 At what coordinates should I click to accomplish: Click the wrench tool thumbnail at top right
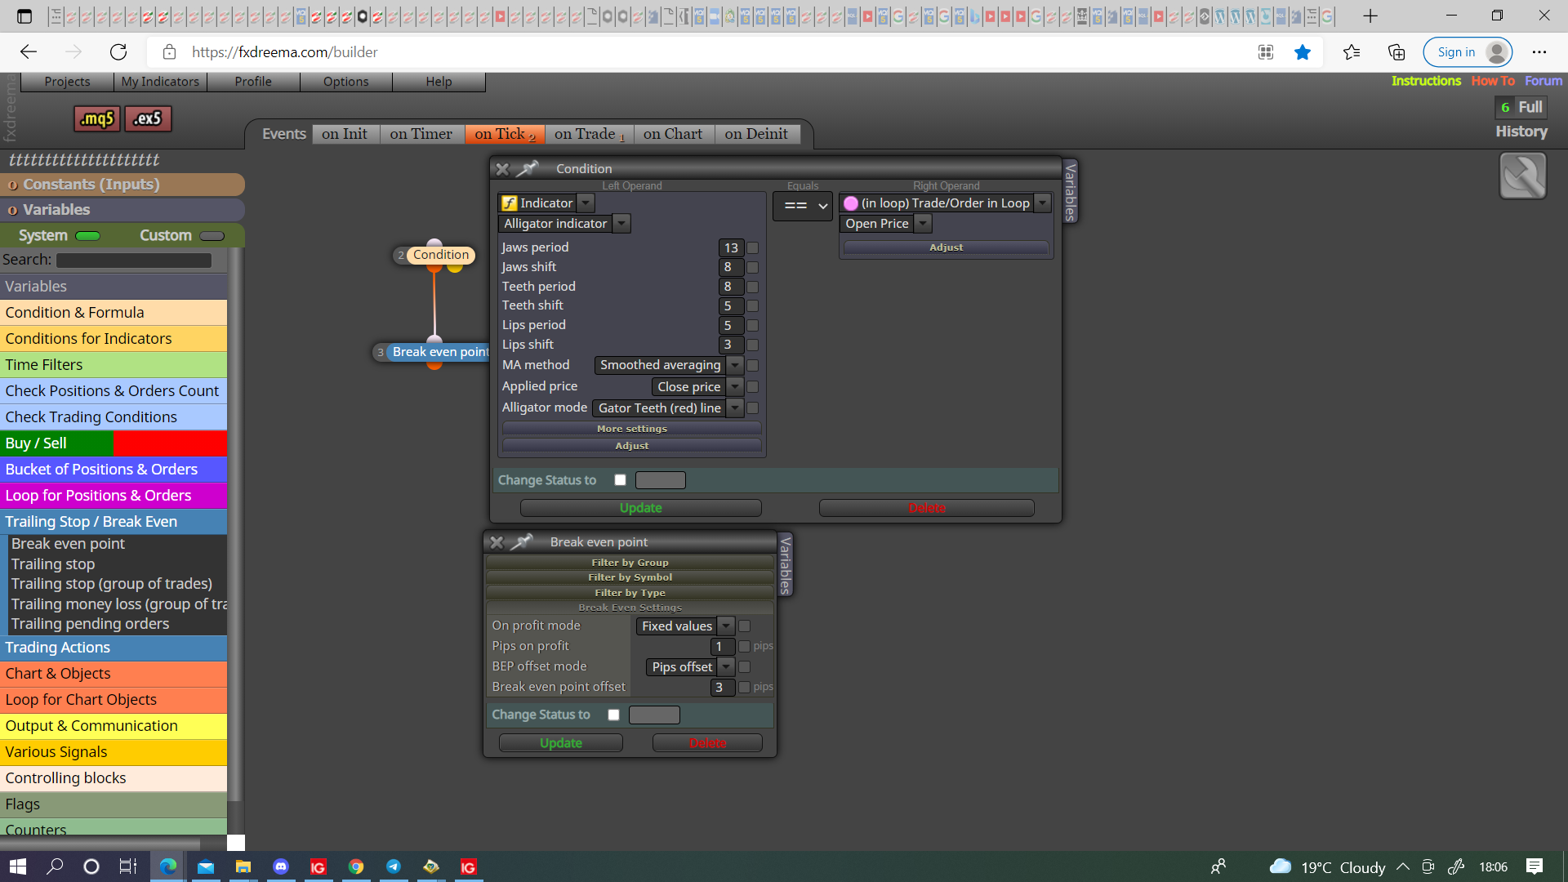pos(1522,176)
